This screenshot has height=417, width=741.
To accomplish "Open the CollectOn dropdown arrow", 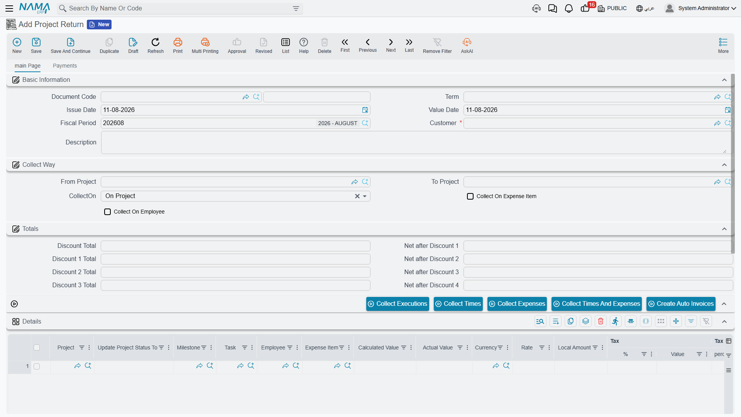I will pyautogui.click(x=365, y=197).
